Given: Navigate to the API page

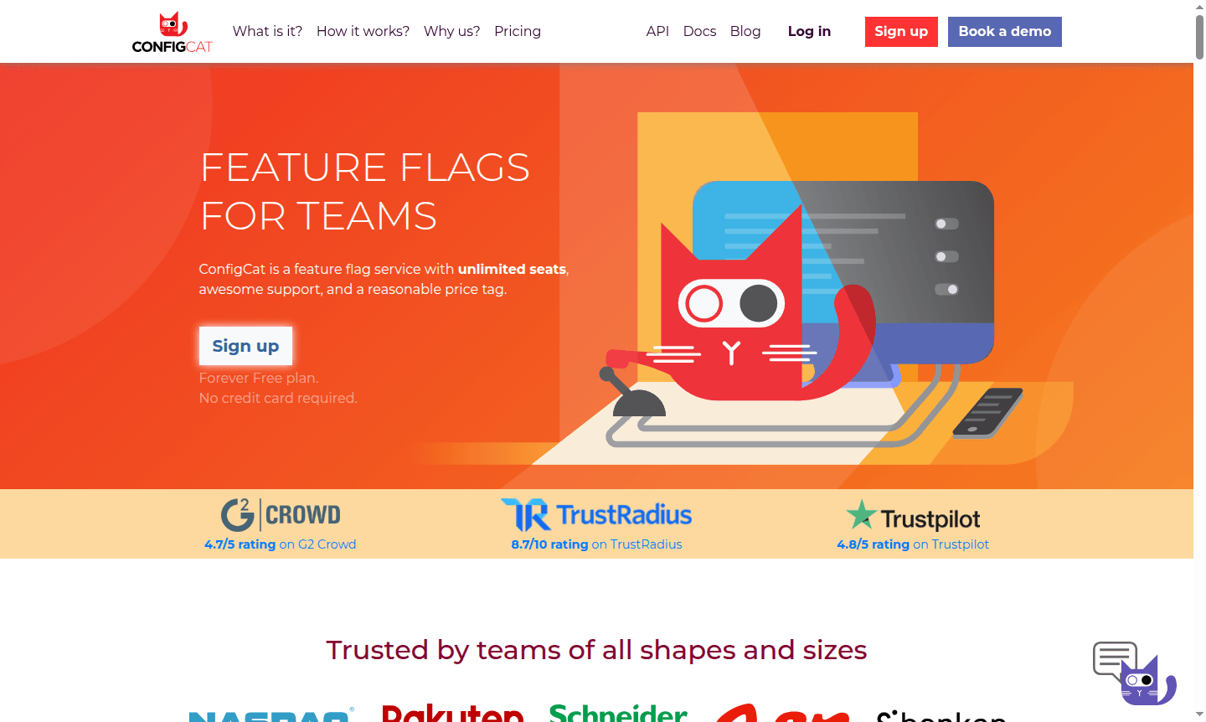Looking at the screenshot, I should [x=657, y=31].
